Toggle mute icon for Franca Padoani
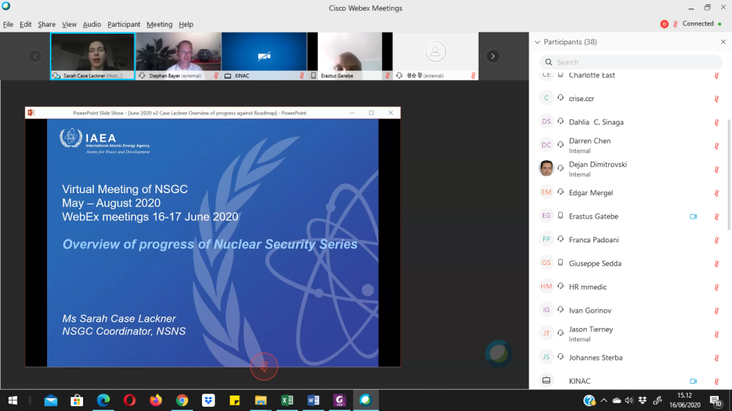Screen dimensions: 732x411 coord(717,240)
